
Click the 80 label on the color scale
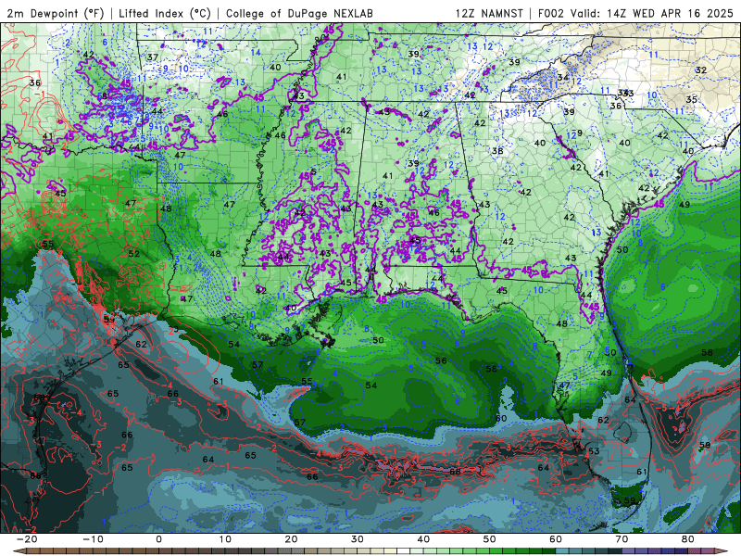(x=688, y=539)
